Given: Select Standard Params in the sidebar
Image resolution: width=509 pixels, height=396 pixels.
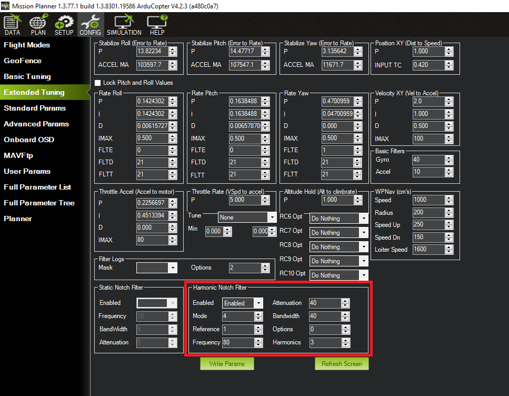Looking at the screenshot, I should [x=35, y=108].
